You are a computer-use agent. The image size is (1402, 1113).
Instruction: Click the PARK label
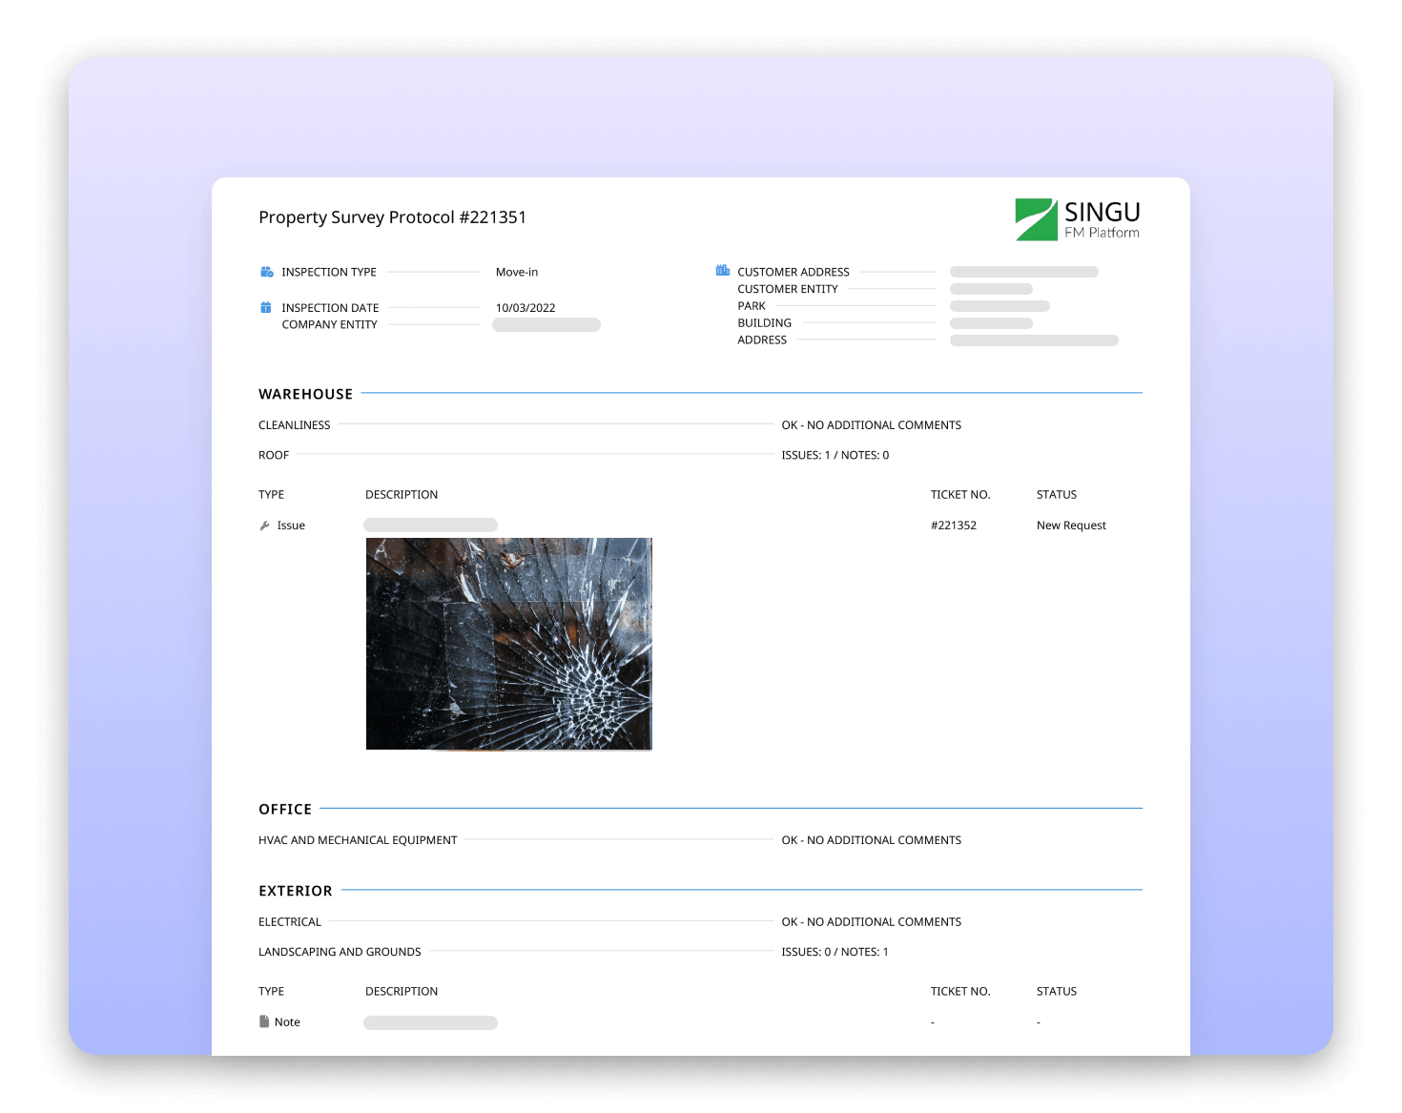[x=752, y=306]
